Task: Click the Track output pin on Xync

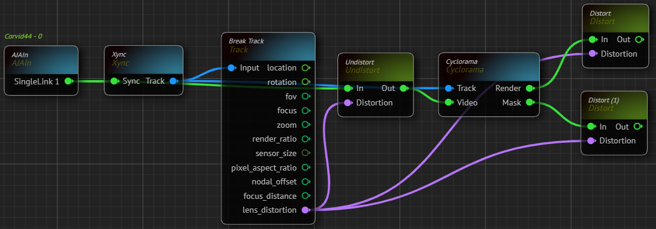Action: pos(173,81)
